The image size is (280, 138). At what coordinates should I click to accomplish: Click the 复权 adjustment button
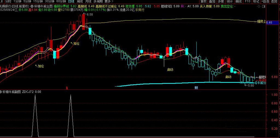click(204, 1)
